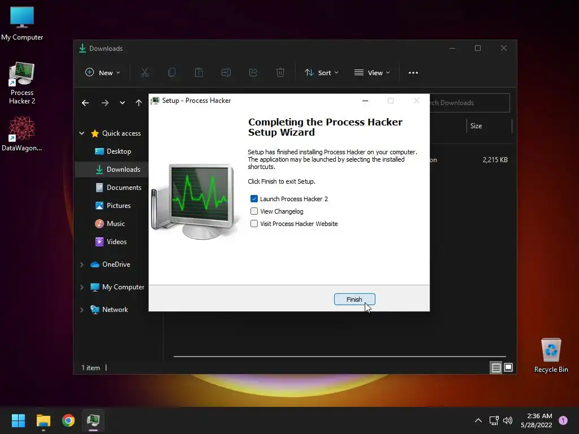The height and width of the screenshot is (434, 579).
Task: Launch Google Chrome from the taskbar
Action: pos(68,420)
